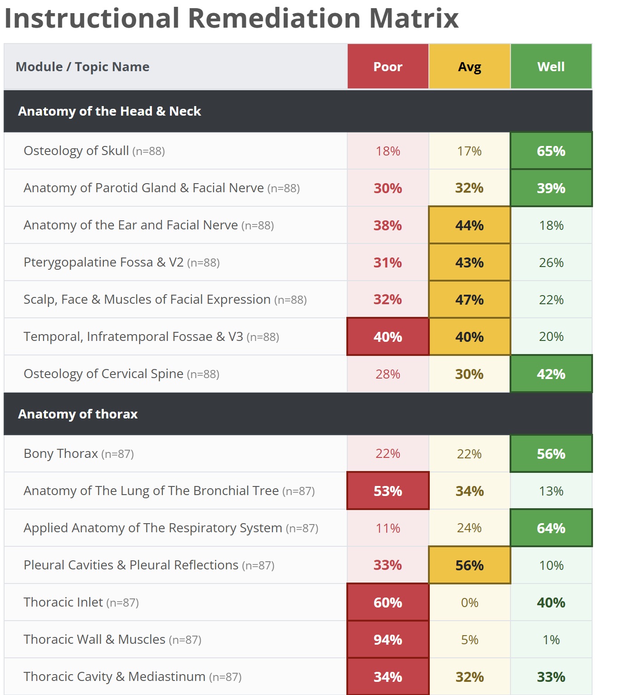Select the 65% Well cell for Osteology of Skull
Image resolution: width=617 pixels, height=695 pixels.
click(x=551, y=151)
